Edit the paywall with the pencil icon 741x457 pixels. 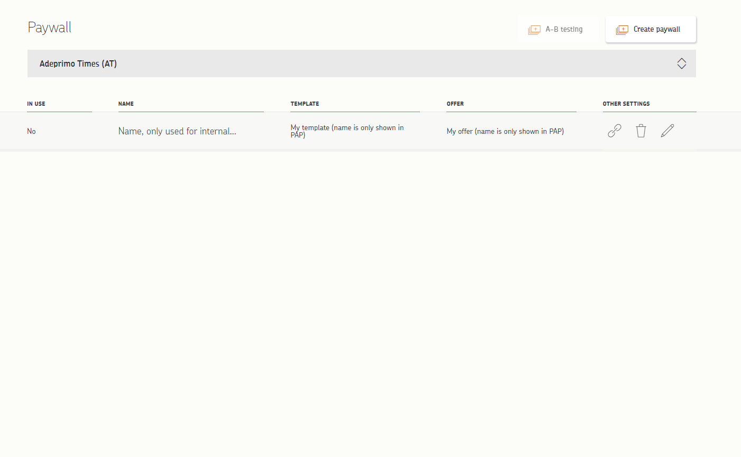[x=667, y=131]
